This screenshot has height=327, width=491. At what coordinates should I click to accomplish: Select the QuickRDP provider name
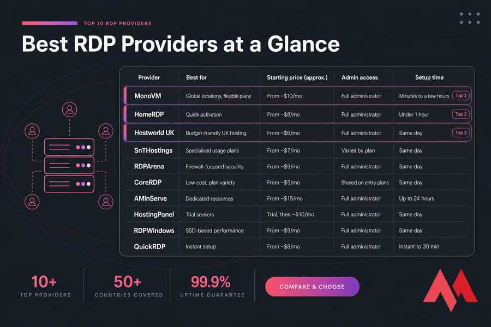149,246
